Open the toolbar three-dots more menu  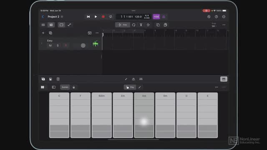(224, 25)
